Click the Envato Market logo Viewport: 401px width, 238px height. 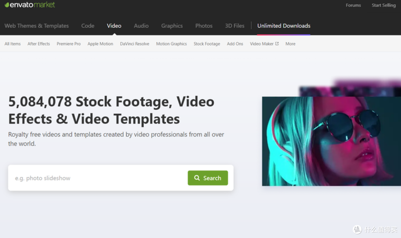30,4
